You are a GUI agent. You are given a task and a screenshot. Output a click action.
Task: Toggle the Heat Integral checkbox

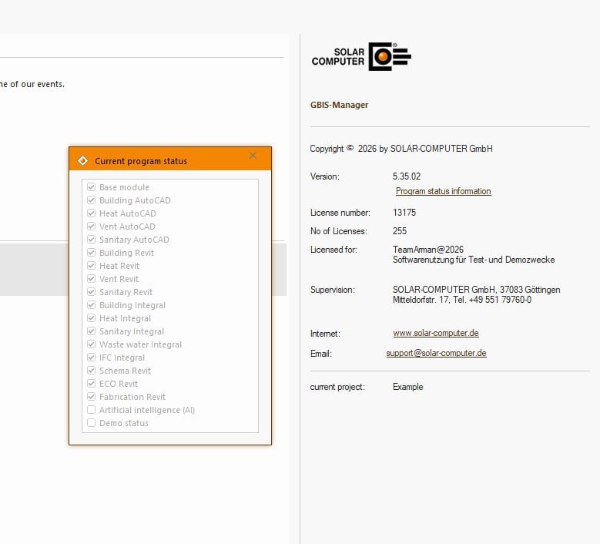[x=91, y=317]
